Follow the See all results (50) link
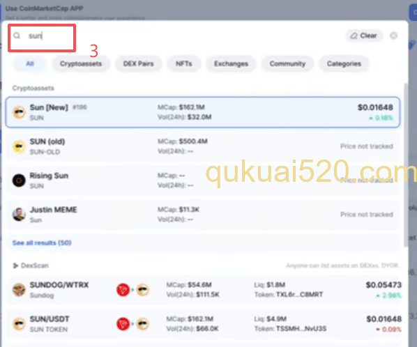Viewport: 417px width, 347px height. click(42, 243)
